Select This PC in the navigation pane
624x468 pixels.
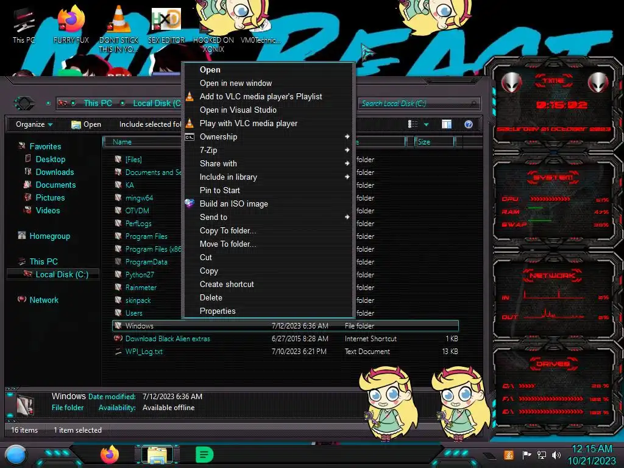click(43, 261)
